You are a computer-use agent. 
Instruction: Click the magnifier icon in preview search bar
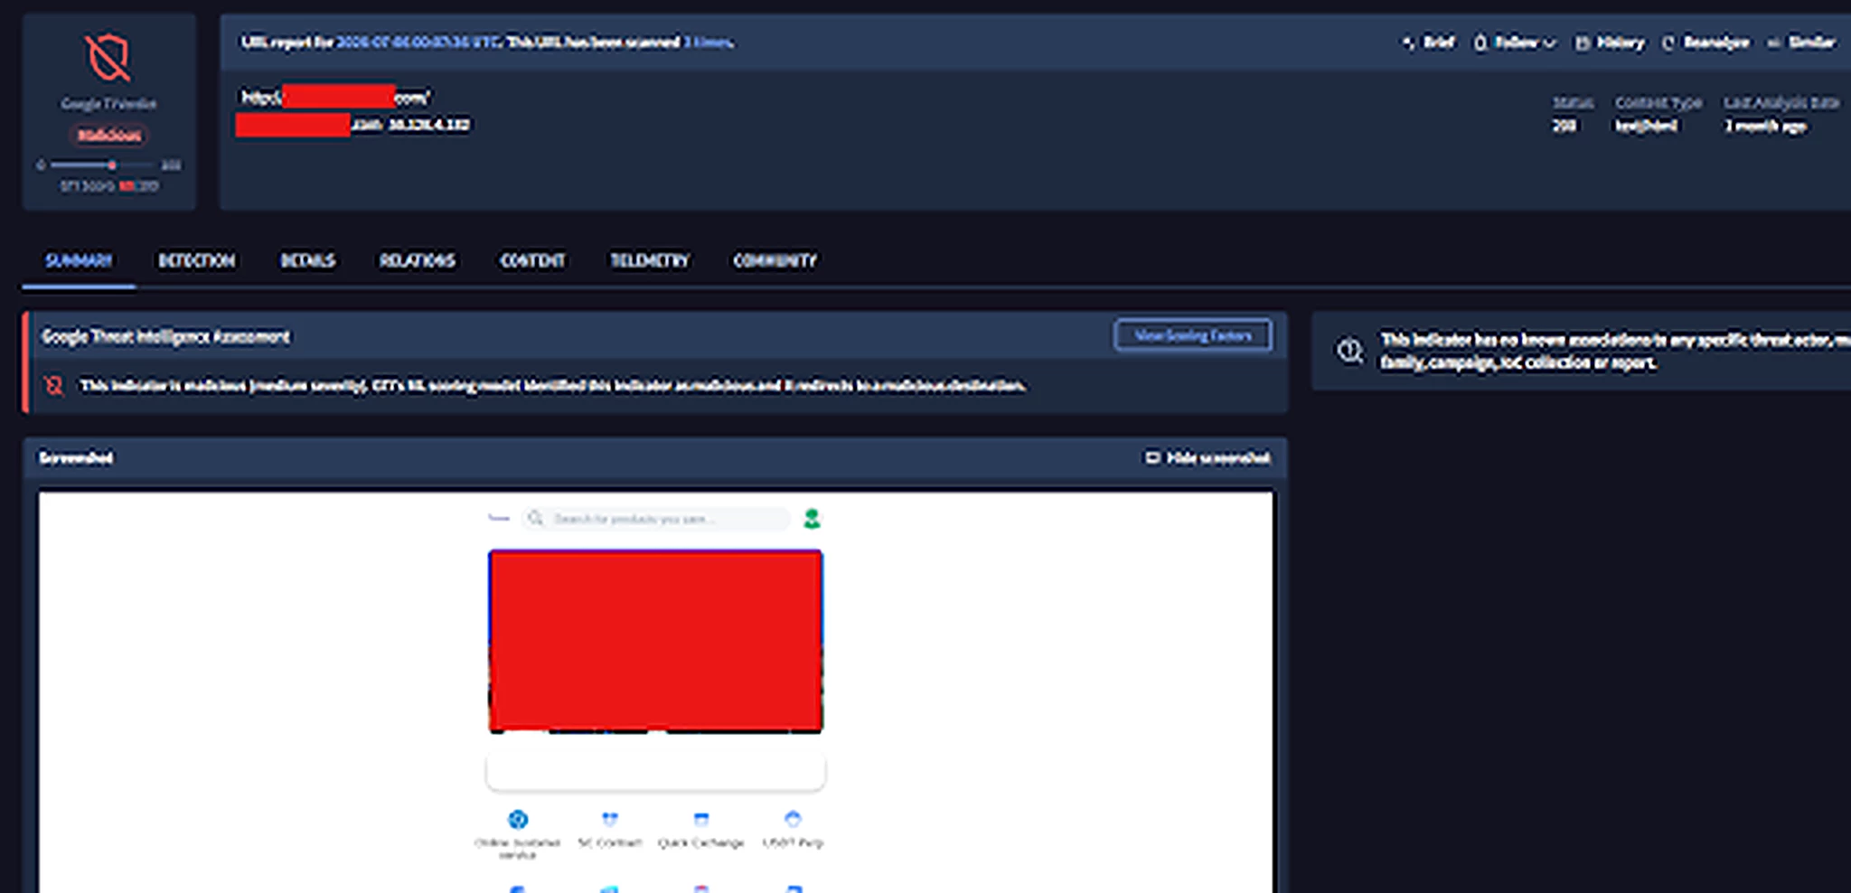(x=536, y=518)
